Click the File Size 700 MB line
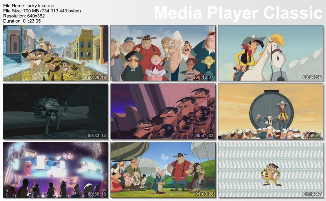The height and width of the screenshot is (201, 326). click(42, 11)
